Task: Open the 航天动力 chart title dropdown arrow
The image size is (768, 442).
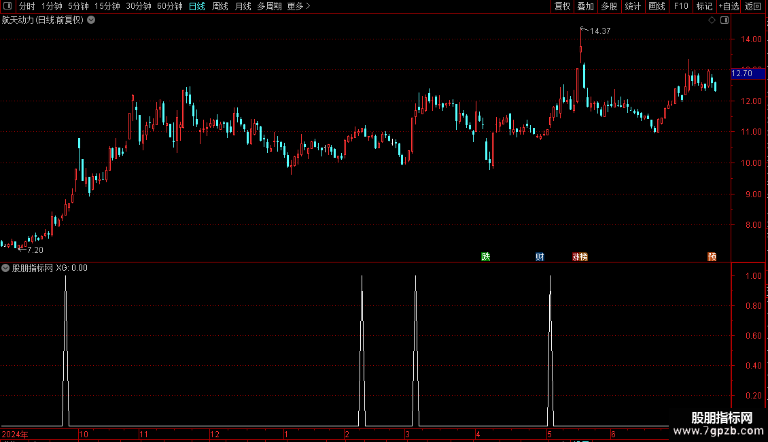Action: click(x=91, y=20)
